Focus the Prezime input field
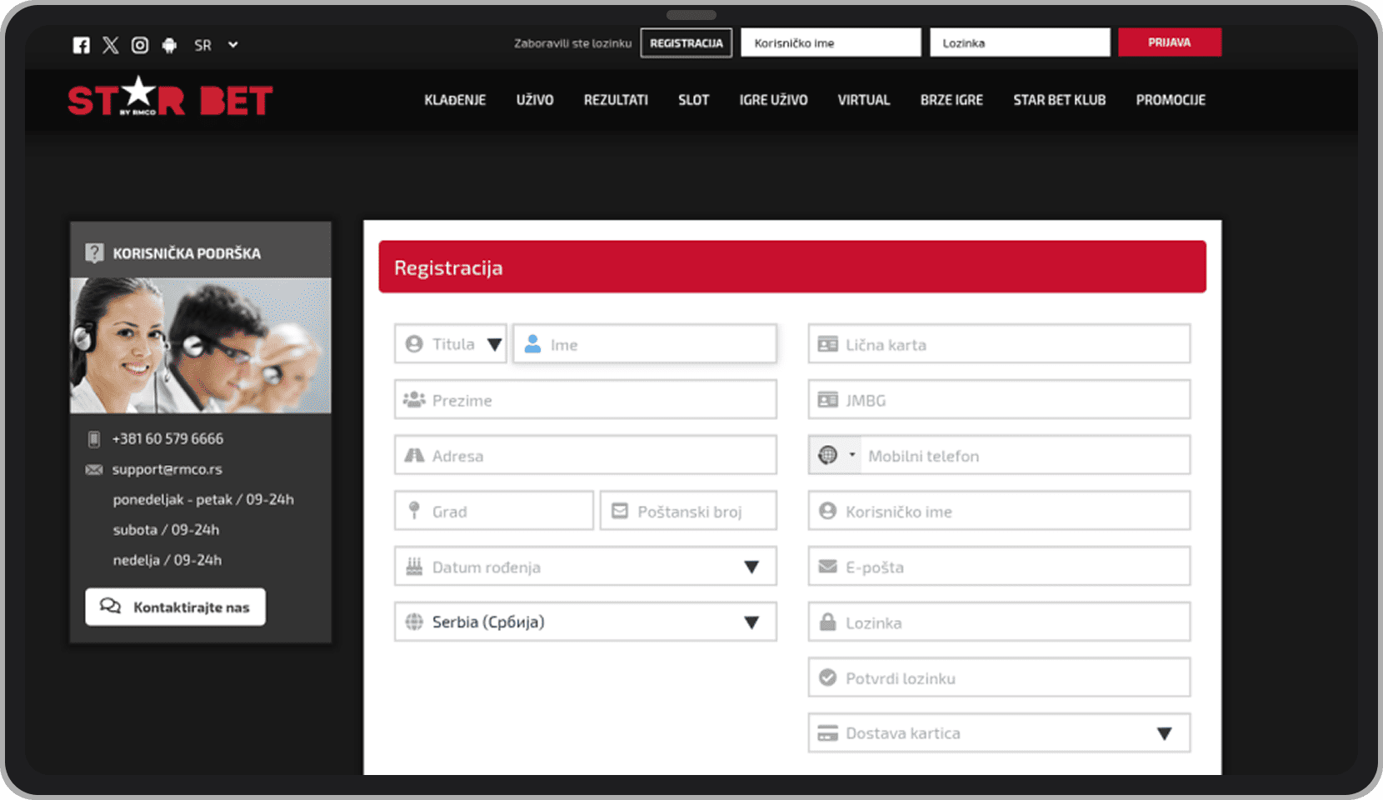Image resolution: width=1383 pixels, height=800 pixels. pos(586,400)
